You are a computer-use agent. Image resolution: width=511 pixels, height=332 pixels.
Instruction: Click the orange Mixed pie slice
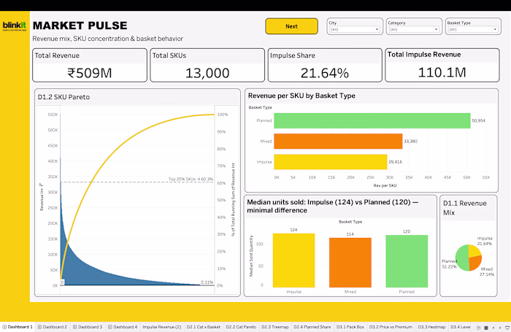coord(476,263)
